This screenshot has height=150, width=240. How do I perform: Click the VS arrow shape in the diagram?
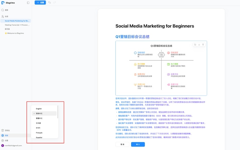[161, 55]
